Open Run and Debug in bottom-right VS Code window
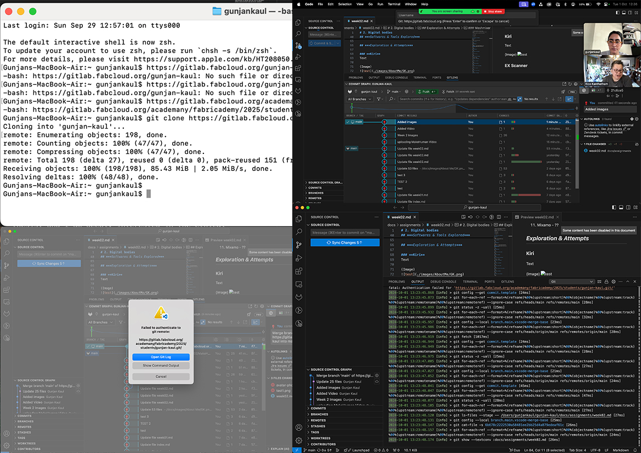This screenshot has width=641, height=453. tap(299, 258)
